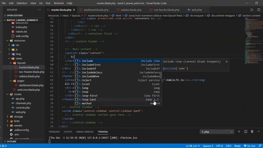Switch to nav-header.blade.php tab
The image size is (263, 148).
coord(166,10)
